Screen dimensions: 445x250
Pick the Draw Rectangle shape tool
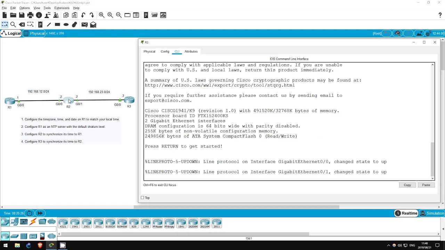[x=58, y=24]
